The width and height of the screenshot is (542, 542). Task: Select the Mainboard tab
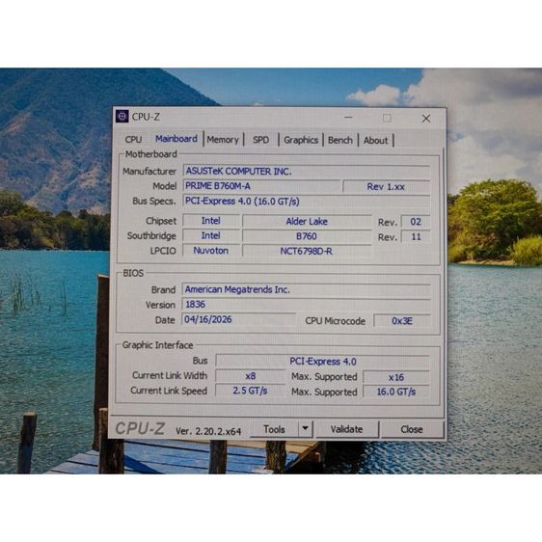pos(176,139)
